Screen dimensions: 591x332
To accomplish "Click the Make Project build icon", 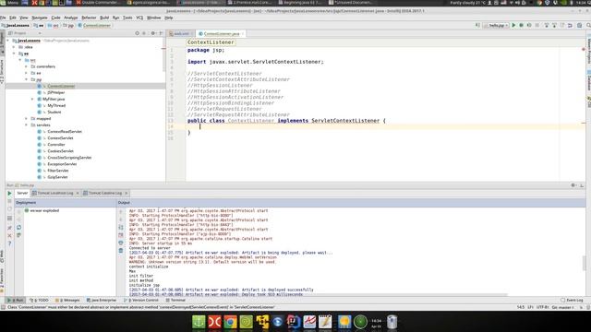I will 477,25.
